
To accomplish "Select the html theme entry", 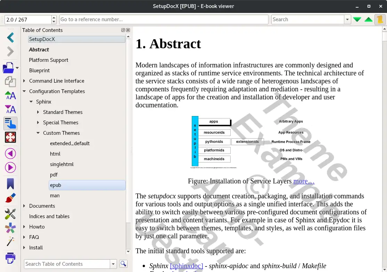I will click(x=55, y=154).
